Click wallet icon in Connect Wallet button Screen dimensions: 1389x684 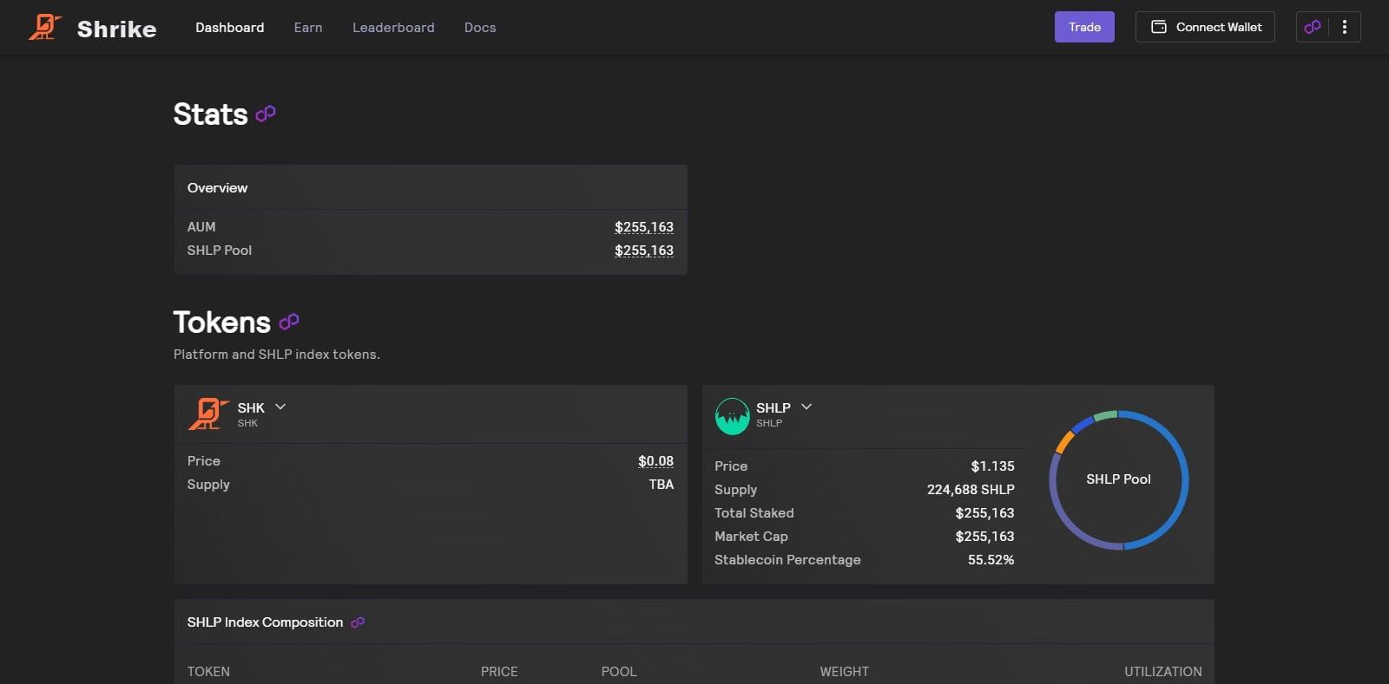1158,27
